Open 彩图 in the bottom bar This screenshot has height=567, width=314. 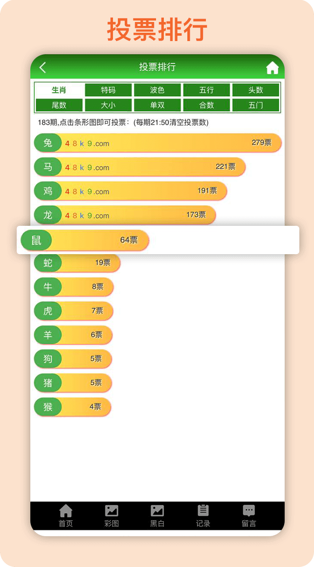coord(112,516)
